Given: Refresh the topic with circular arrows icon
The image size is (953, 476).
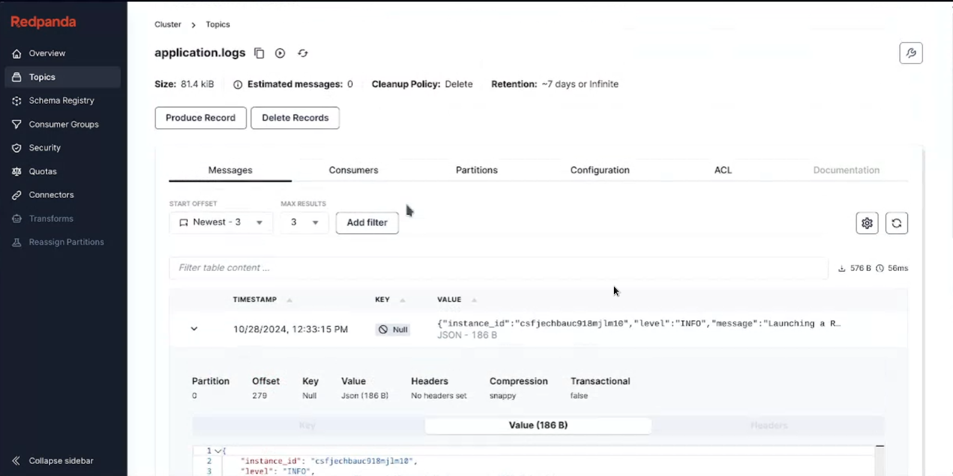Looking at the screenshot, I should 303,53.
